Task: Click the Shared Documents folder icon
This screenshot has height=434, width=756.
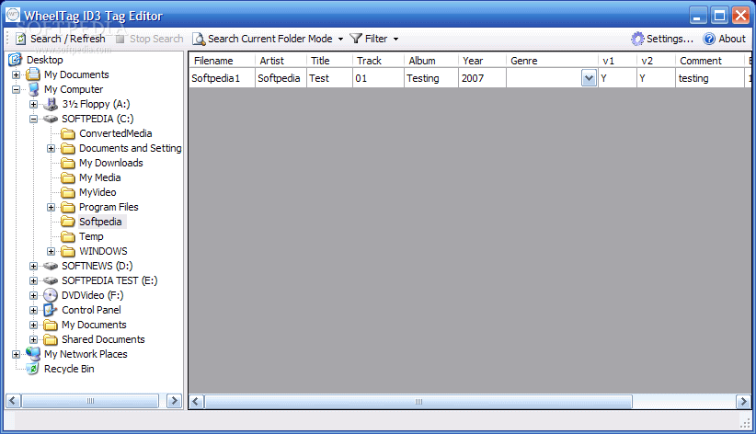Action: coord(51,339)
